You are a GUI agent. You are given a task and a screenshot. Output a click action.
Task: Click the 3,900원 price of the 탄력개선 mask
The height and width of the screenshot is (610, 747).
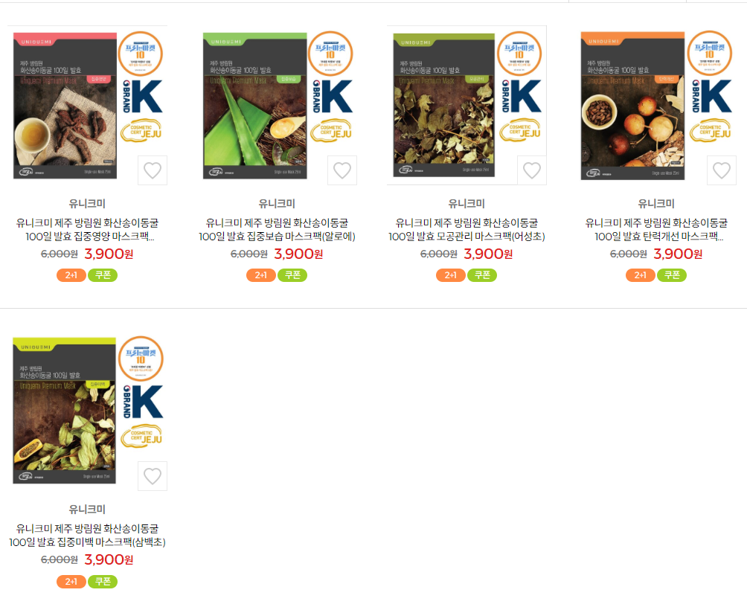(678, 254)
